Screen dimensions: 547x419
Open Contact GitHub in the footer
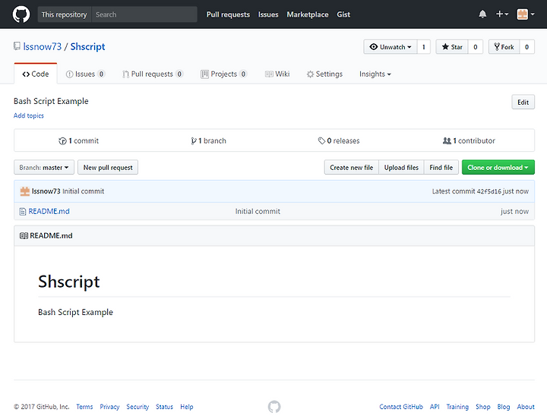[401, 407]
